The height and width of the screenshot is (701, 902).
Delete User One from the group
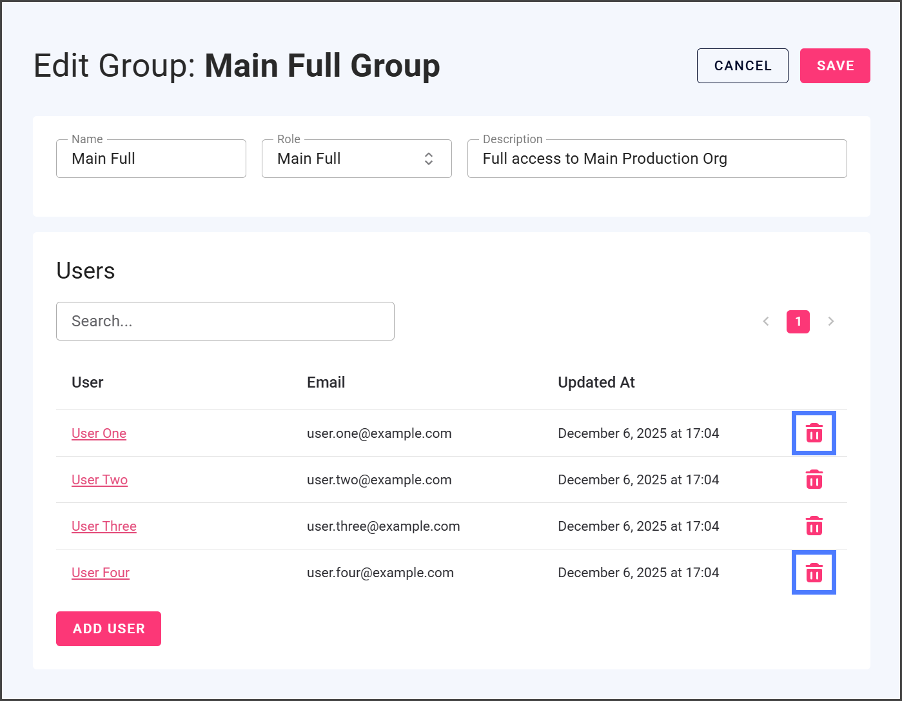(814, 433)
